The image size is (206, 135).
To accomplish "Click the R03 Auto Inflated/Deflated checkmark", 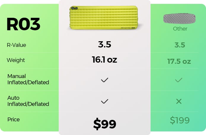I will coord(104,101).
